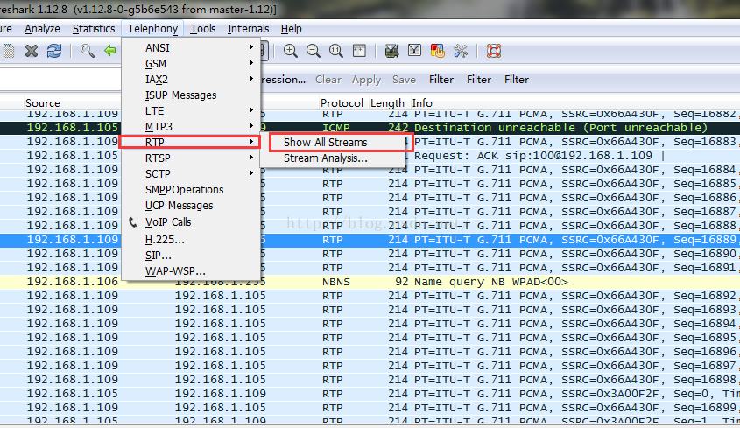Click the normal size 1:1 zoom icon

point(336,51)
